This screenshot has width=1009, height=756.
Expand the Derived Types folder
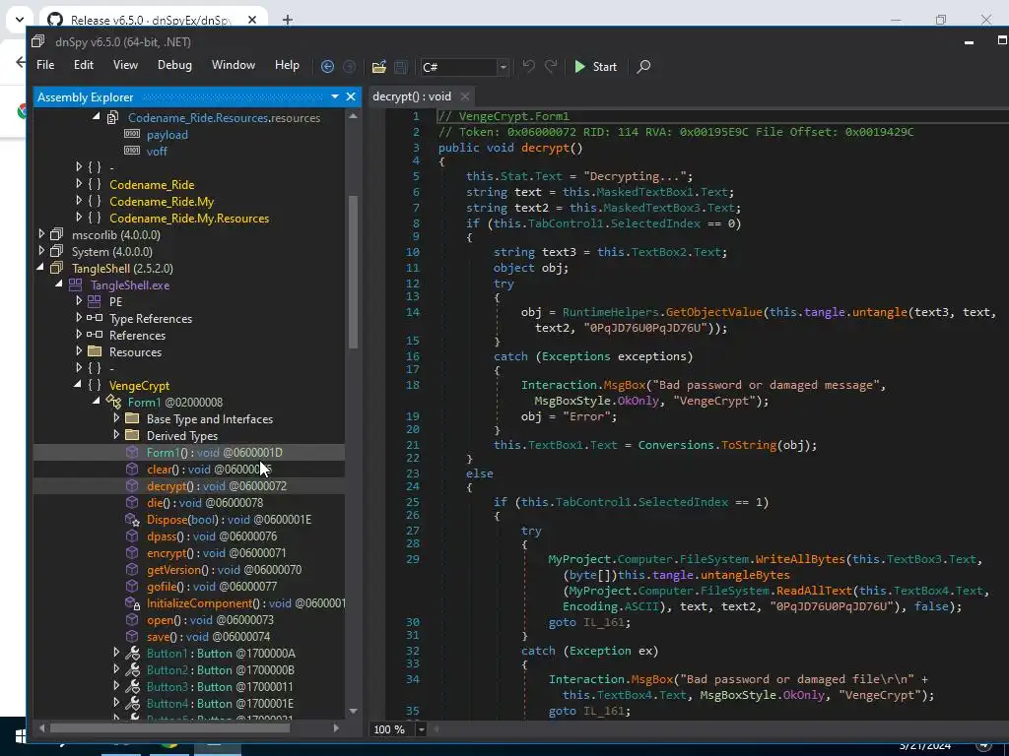click(x=116, y=435)
